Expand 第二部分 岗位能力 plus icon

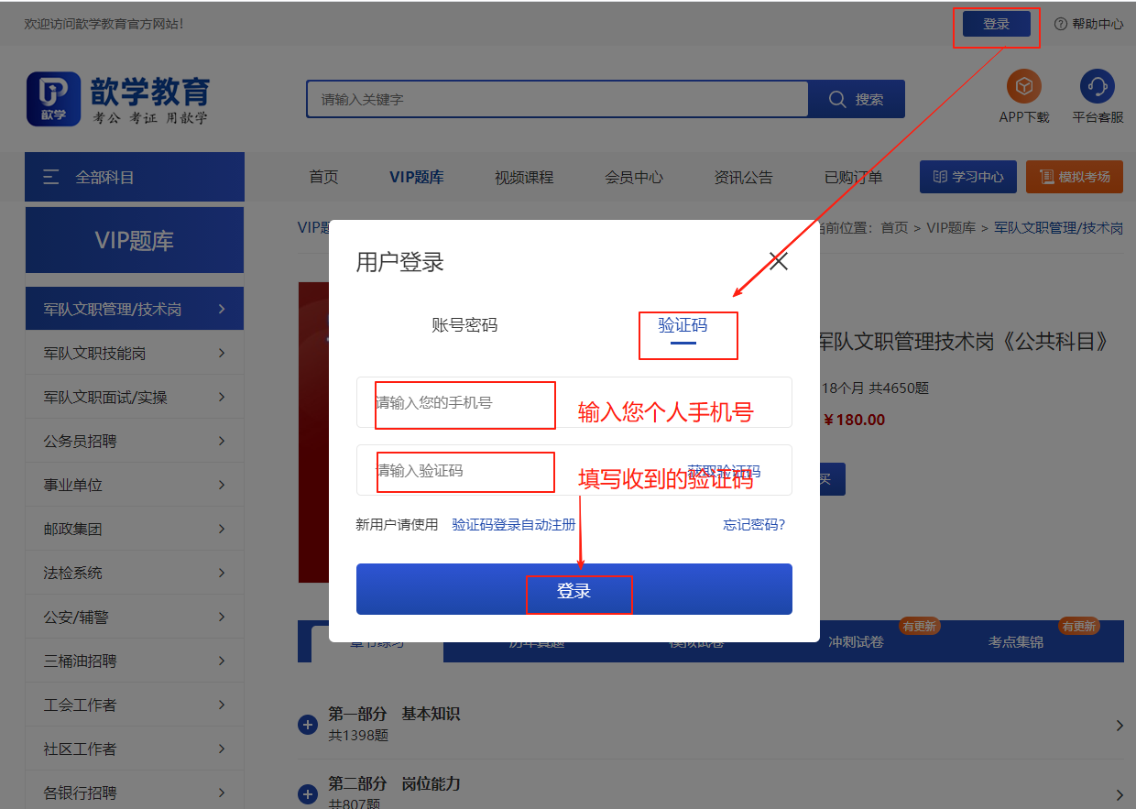[308, 794]
